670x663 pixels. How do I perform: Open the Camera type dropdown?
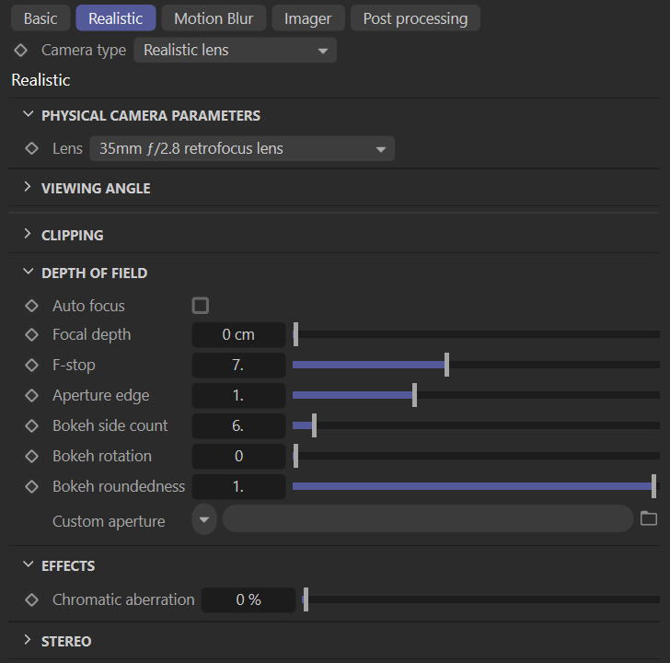(x=235, y=50)
